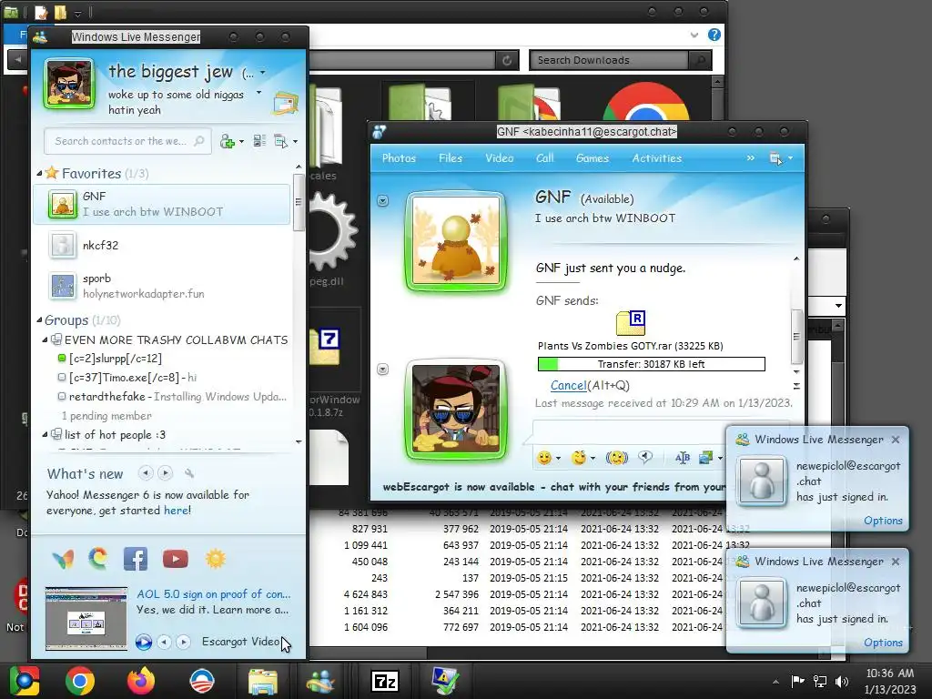Refresh the Explorer address bar
The image size is (932, 699).
click(507, 60)
